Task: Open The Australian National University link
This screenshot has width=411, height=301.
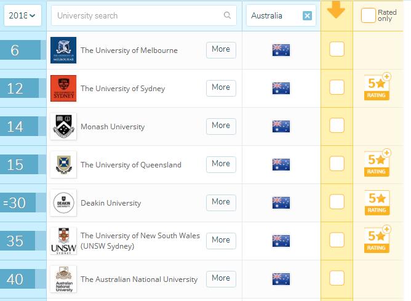Action: click(139, 279)
